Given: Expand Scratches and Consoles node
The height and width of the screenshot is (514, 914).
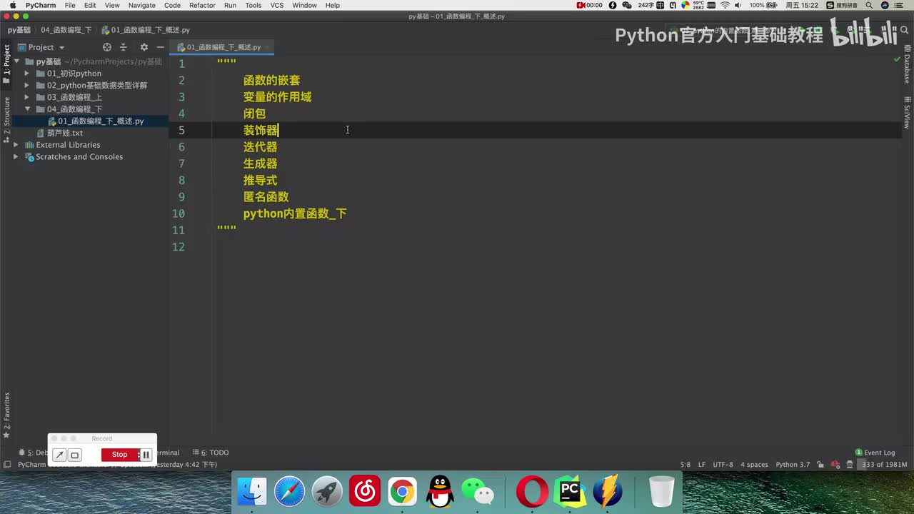Looking at the screenshot, I should [x=16, y=157].
